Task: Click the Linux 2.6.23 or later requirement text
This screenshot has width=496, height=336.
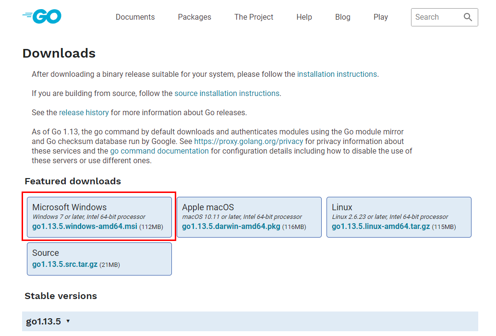Action: [390, 217]
